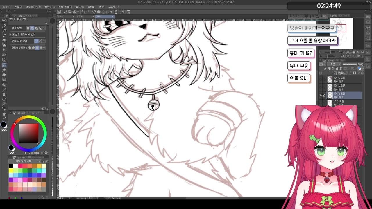Select the Eyedropper tool
The height and width of the screenshot is (209, 372).
click(x=4, y=119)
